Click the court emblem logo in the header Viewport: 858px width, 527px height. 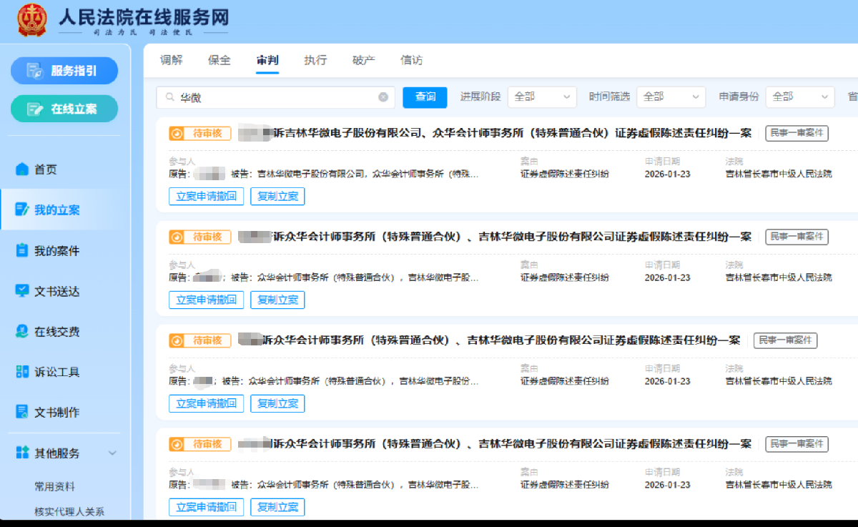pyautogui.click(x=30, y=21)
